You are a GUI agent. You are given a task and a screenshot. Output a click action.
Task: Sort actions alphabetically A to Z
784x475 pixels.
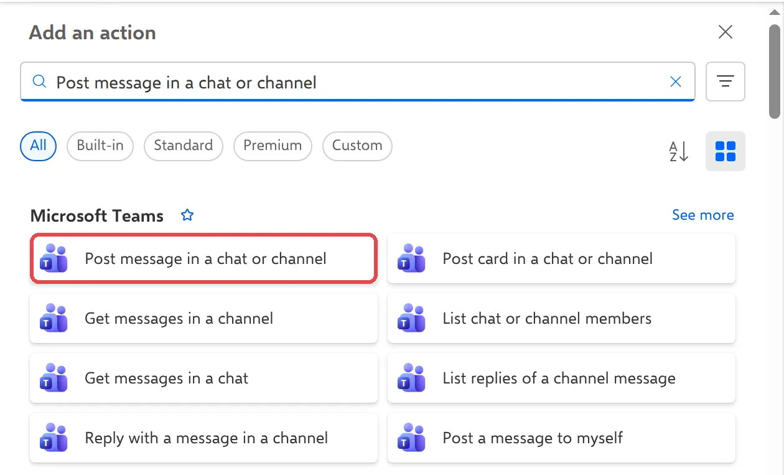(678, 151)
